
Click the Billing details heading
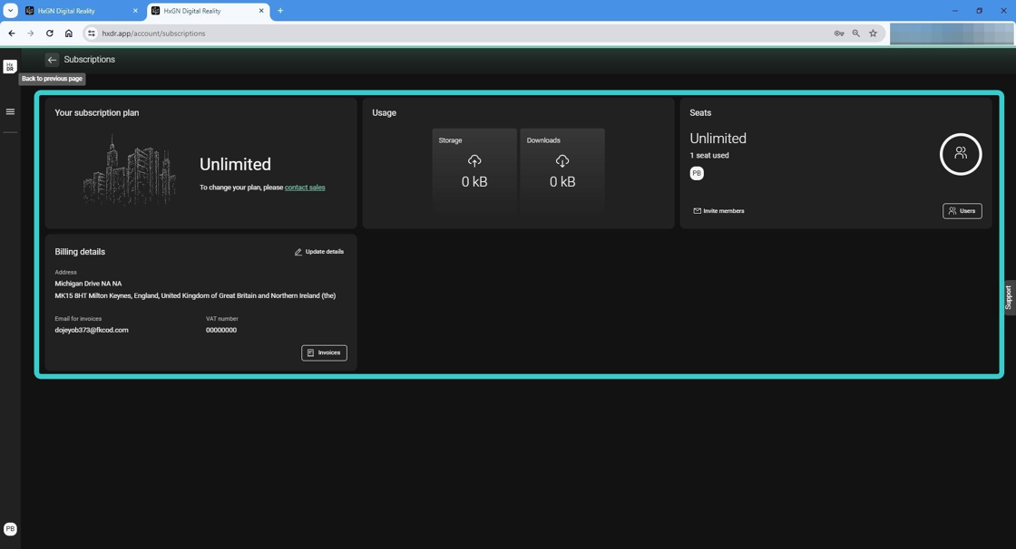(x=80, y=252)
